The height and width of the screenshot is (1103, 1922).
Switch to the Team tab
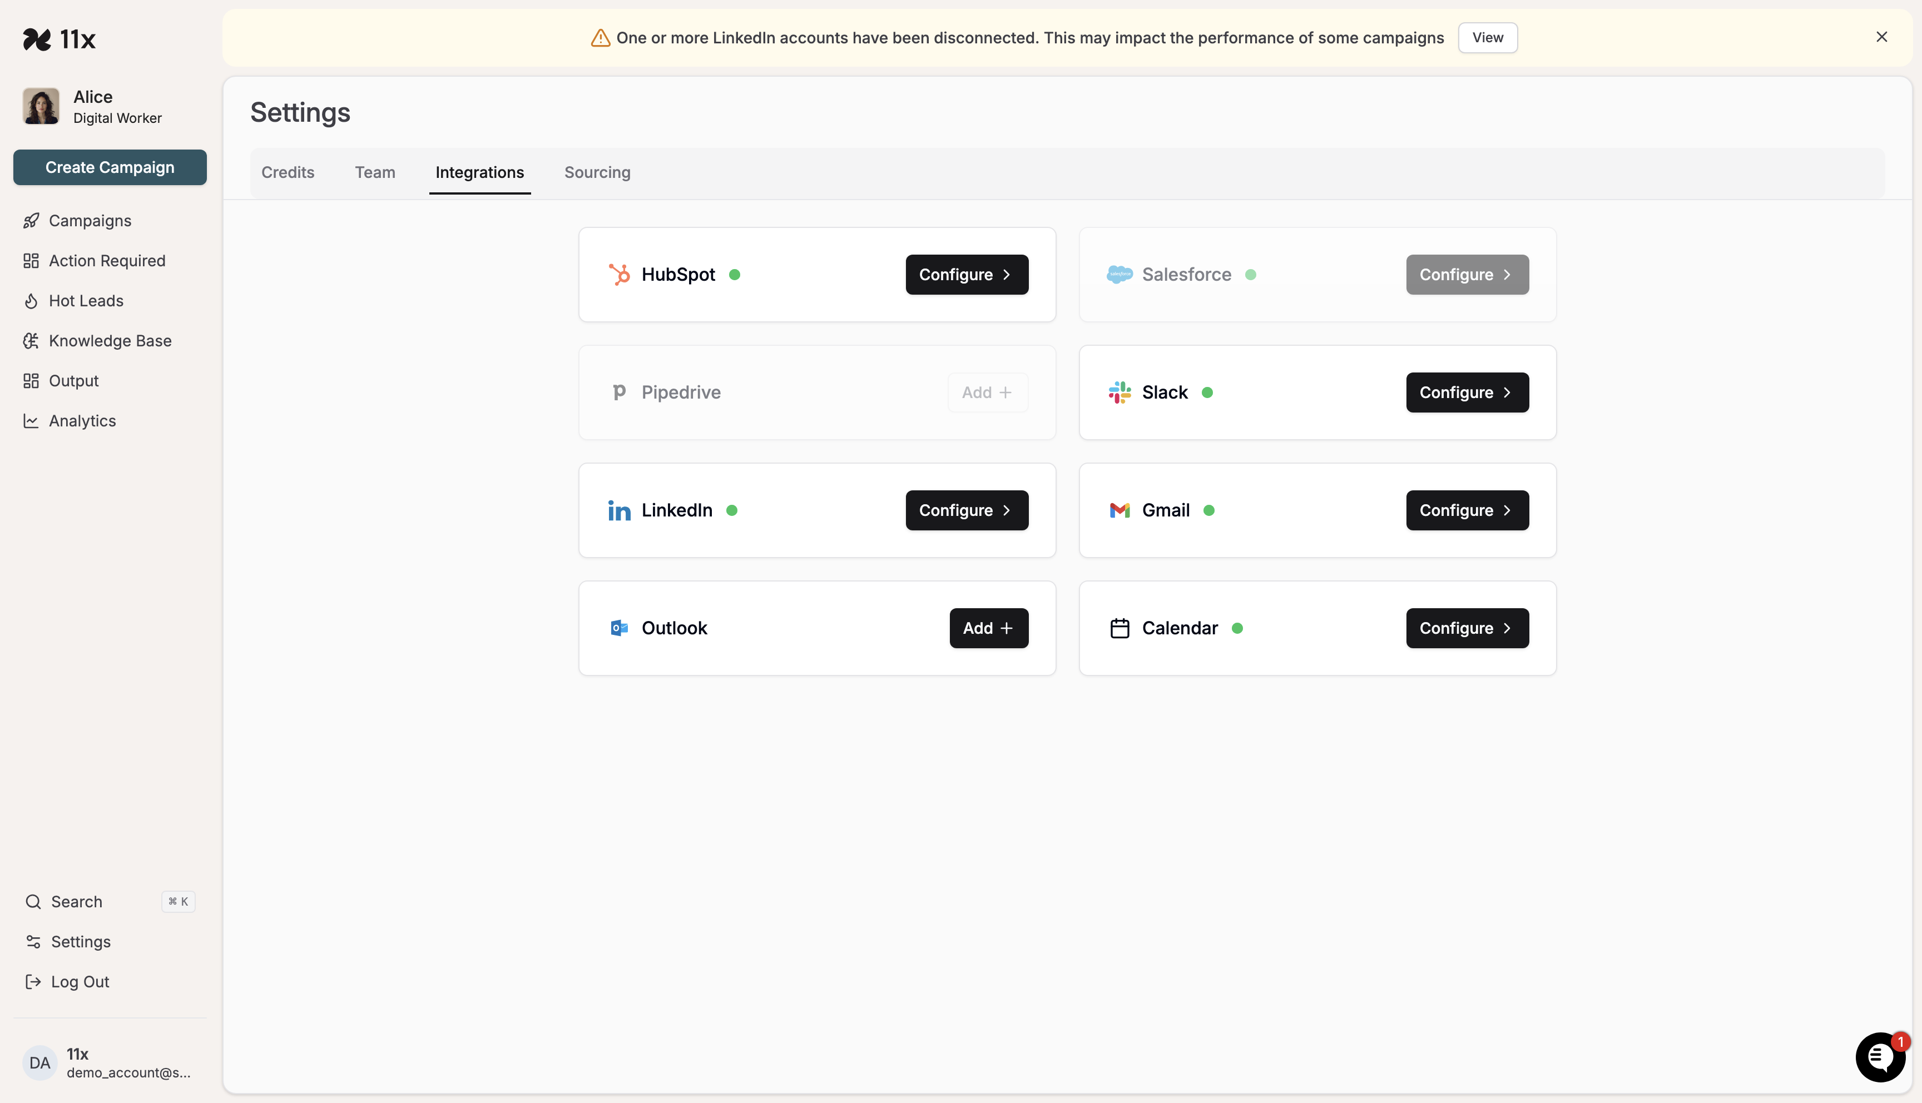pyautogui.click(x=375, y=172)
